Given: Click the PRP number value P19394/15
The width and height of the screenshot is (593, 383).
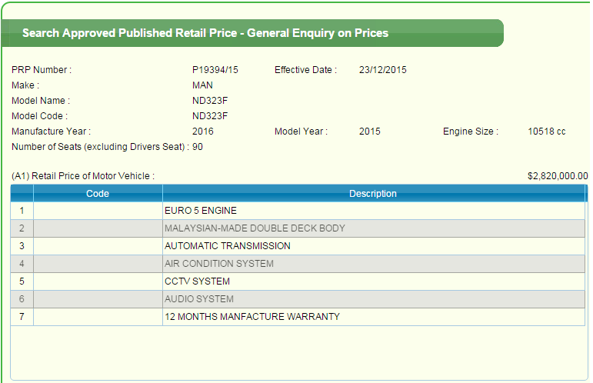Looking at the screenshot, I should point(215,70).
